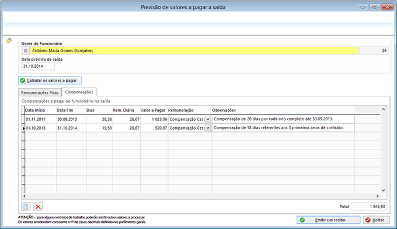This screenshot has height=229, width=397.
Task: Open employee lookup icon beside name field
Action: click(x=26, y=51)
